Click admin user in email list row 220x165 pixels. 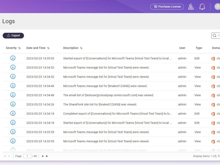tap(182, 95)
